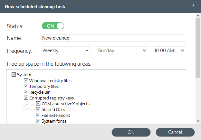Image resolution: width=201 pixels, height=140 pixels.
Task: Click the scrollbar down arrow
Action: point(198,121)
